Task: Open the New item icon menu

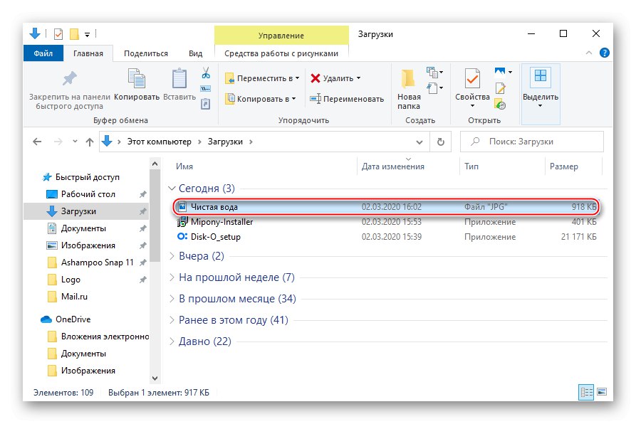Action: pos(434,73)
